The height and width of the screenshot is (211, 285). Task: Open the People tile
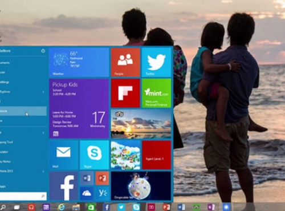point(125,62)
